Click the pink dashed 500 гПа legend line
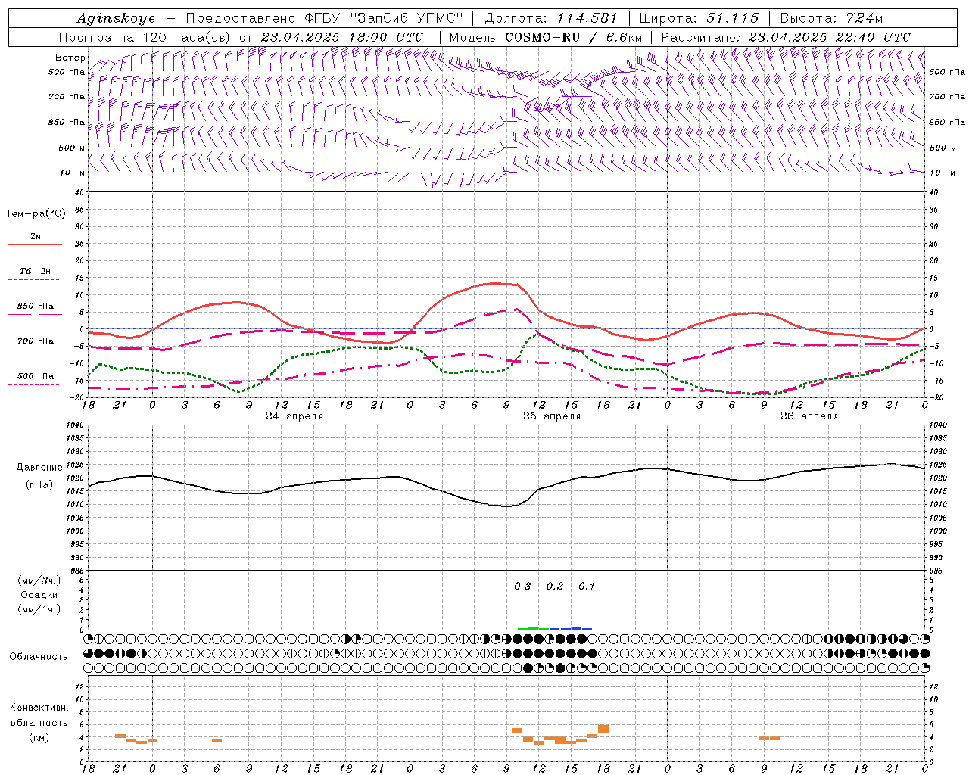The height and width of the screenshot is (775, 969). [x=35, y=384]
